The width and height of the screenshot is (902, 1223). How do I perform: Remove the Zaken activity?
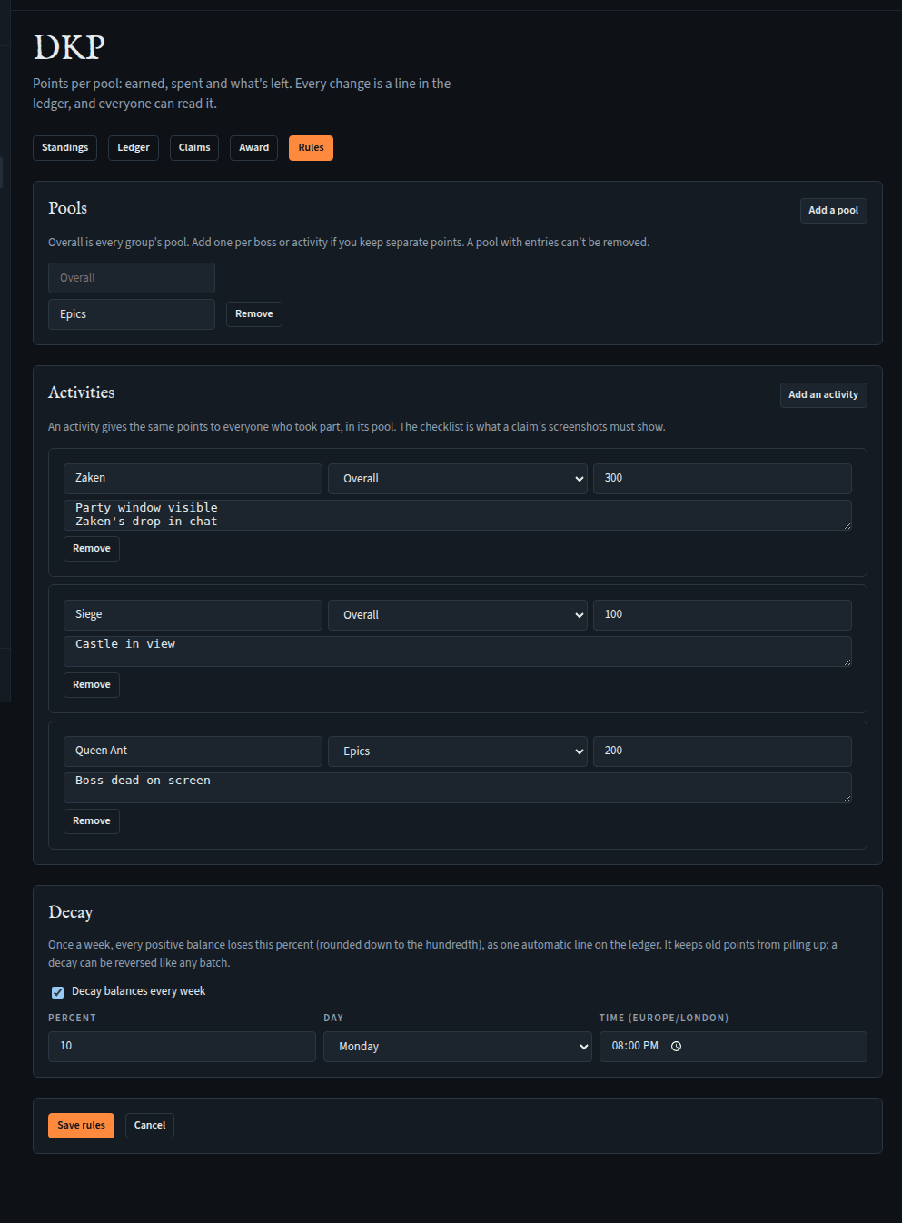pyautogui.click(x=92, y=549)
